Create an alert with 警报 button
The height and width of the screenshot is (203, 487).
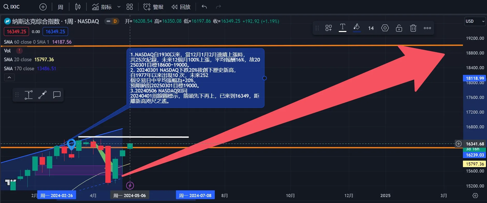[x=153, y=7]
